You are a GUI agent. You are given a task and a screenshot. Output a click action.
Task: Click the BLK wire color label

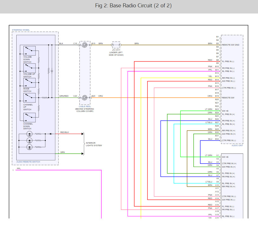point(61,43)
